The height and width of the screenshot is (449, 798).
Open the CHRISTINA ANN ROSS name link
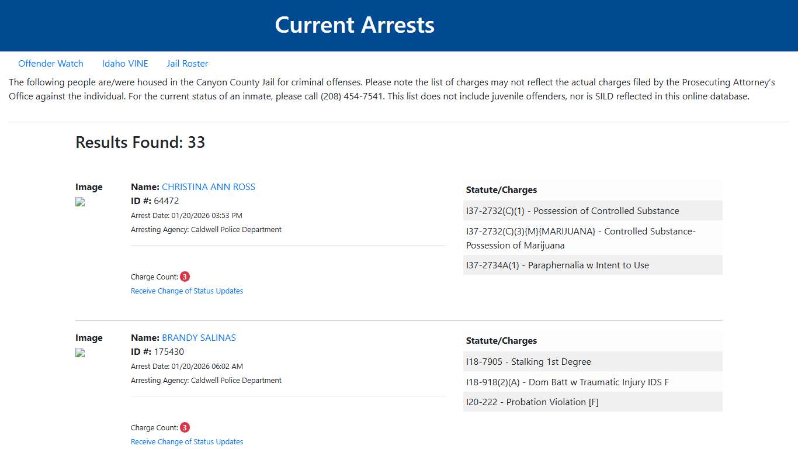click(209, 186)
